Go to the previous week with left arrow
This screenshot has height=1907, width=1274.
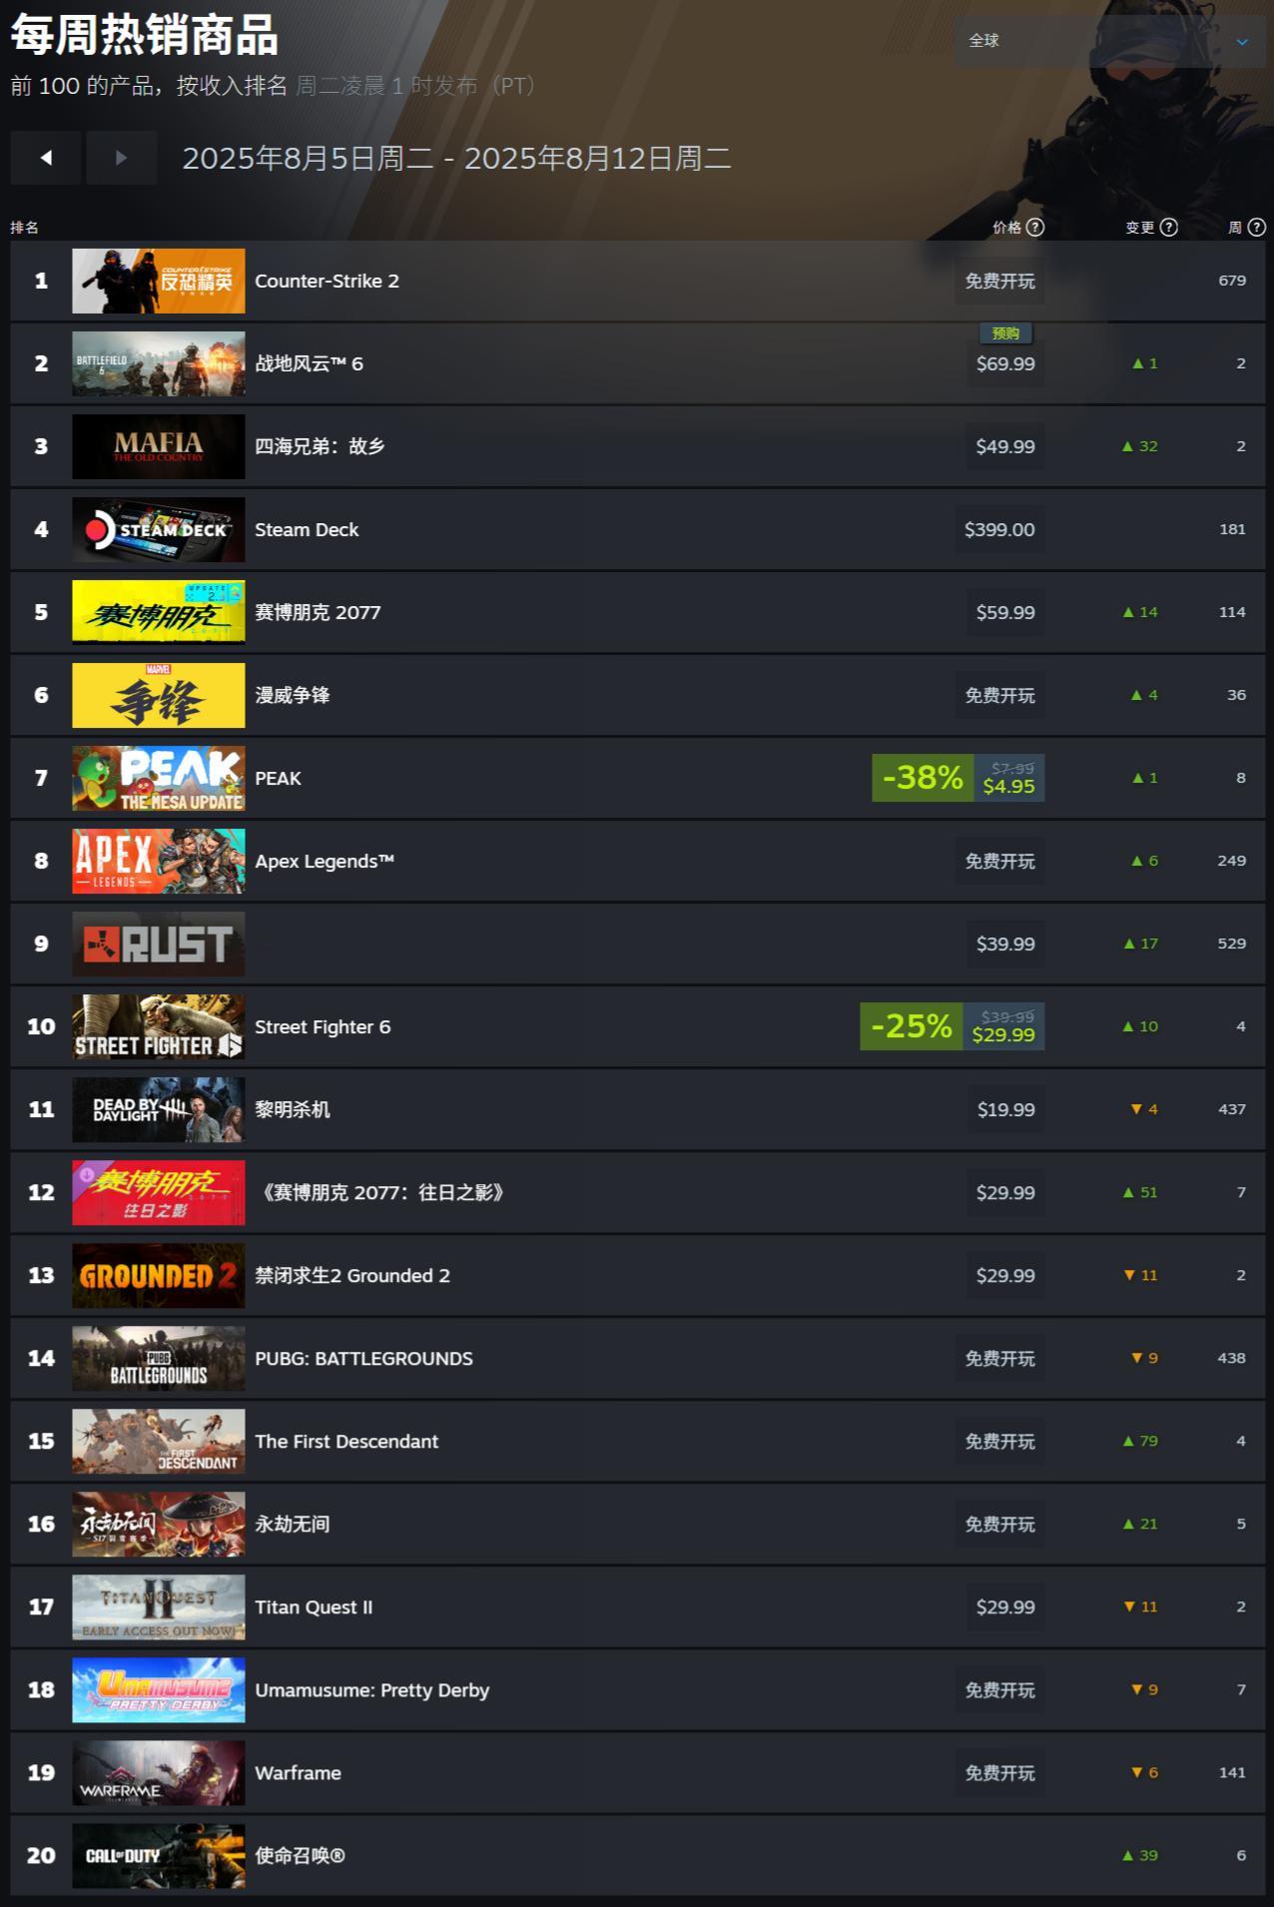(x=46, y=158)
